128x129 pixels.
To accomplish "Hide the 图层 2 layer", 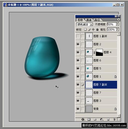I will pyautogui.click(x=78, y=44).
